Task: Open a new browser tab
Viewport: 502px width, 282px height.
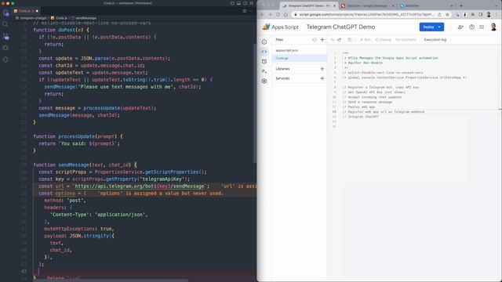Action: coord(461,5)
